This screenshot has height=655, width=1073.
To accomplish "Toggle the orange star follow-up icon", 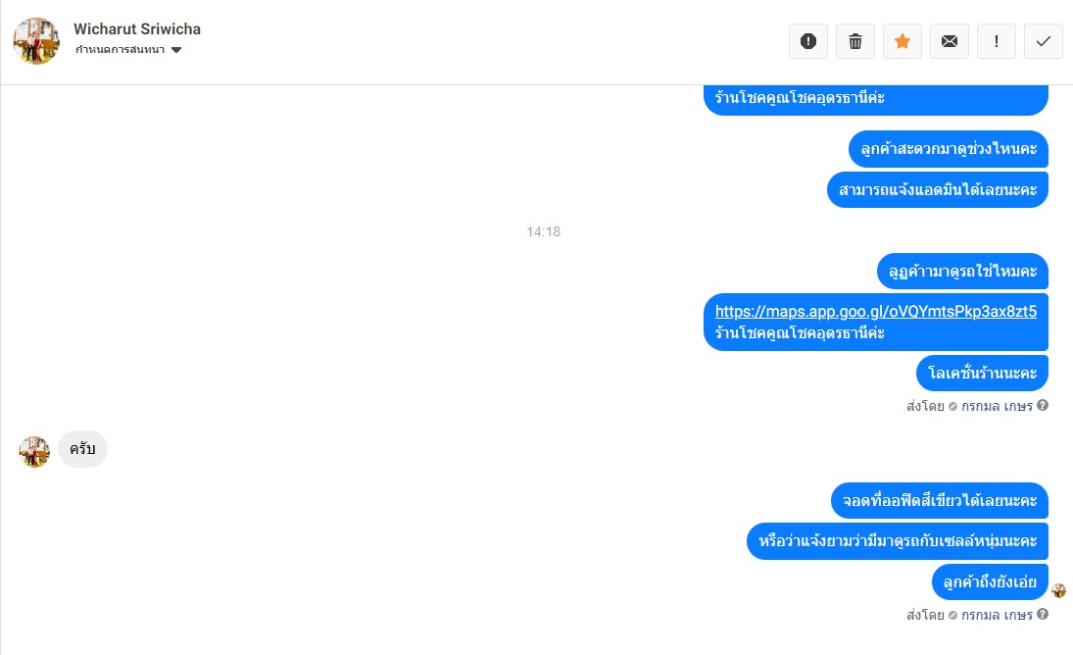I will [902, 41].
